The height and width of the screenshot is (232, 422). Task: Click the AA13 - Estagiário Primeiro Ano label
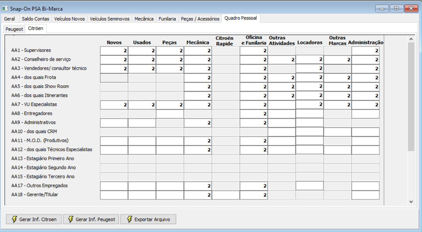tap(43, 158)
